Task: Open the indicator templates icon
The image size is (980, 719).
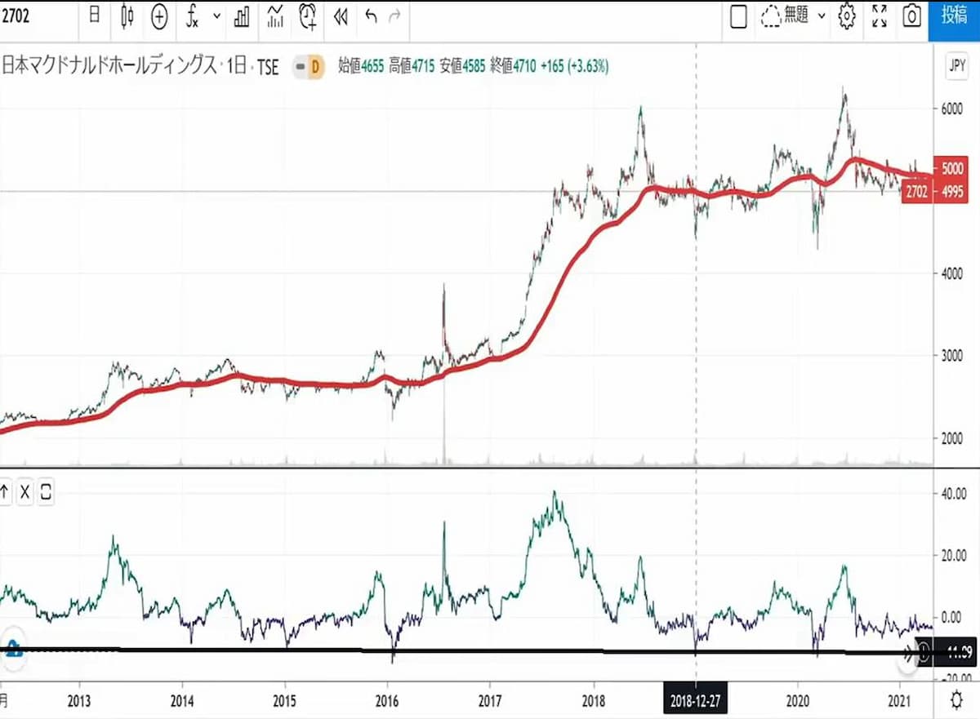Action: click(276, 16)
